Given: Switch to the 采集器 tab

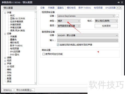Looking at the screenshot, I should [51, 8].
